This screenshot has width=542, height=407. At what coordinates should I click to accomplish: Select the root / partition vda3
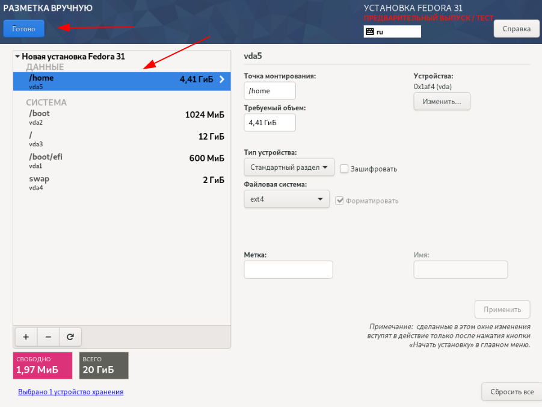(120, 140)
